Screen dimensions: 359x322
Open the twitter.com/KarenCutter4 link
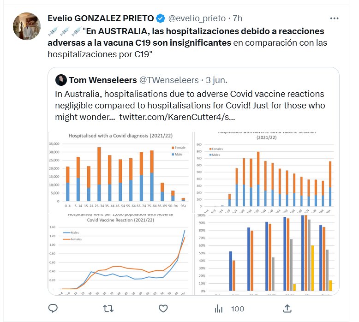(177, 117)
